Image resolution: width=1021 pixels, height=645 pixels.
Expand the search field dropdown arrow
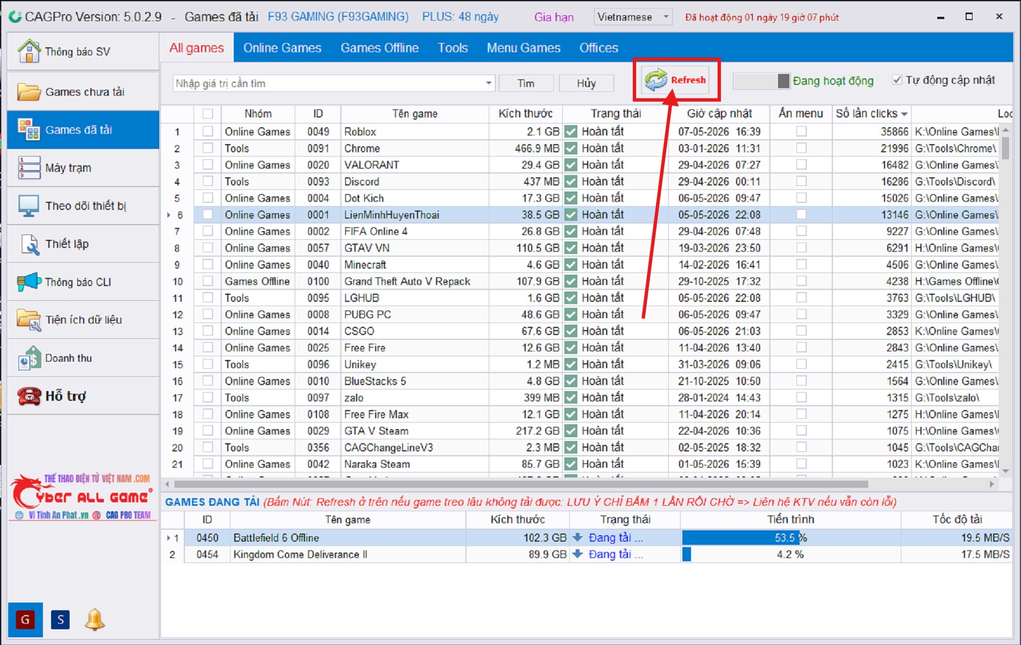click(x=489, y=83)
